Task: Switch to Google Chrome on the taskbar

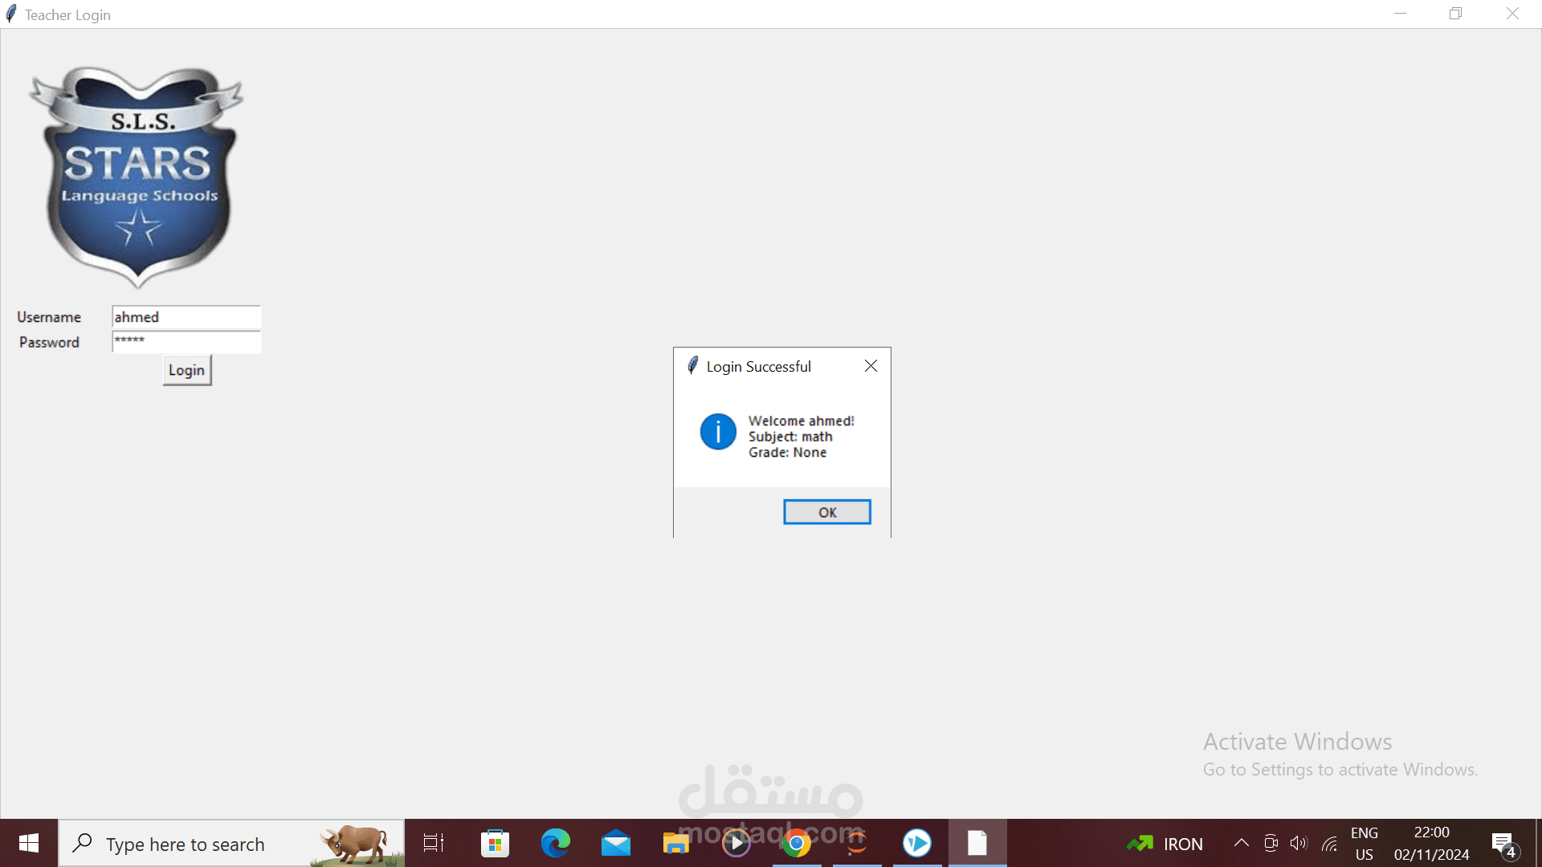Action: [x=796, y=843]
